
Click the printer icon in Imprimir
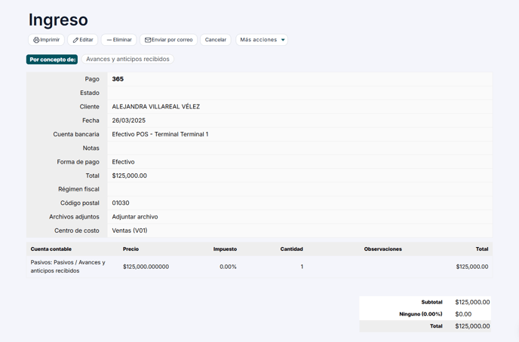coord(36,40)
